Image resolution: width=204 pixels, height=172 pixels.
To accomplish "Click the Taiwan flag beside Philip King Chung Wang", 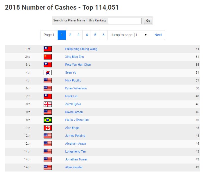I will click(x=48, y=49).
